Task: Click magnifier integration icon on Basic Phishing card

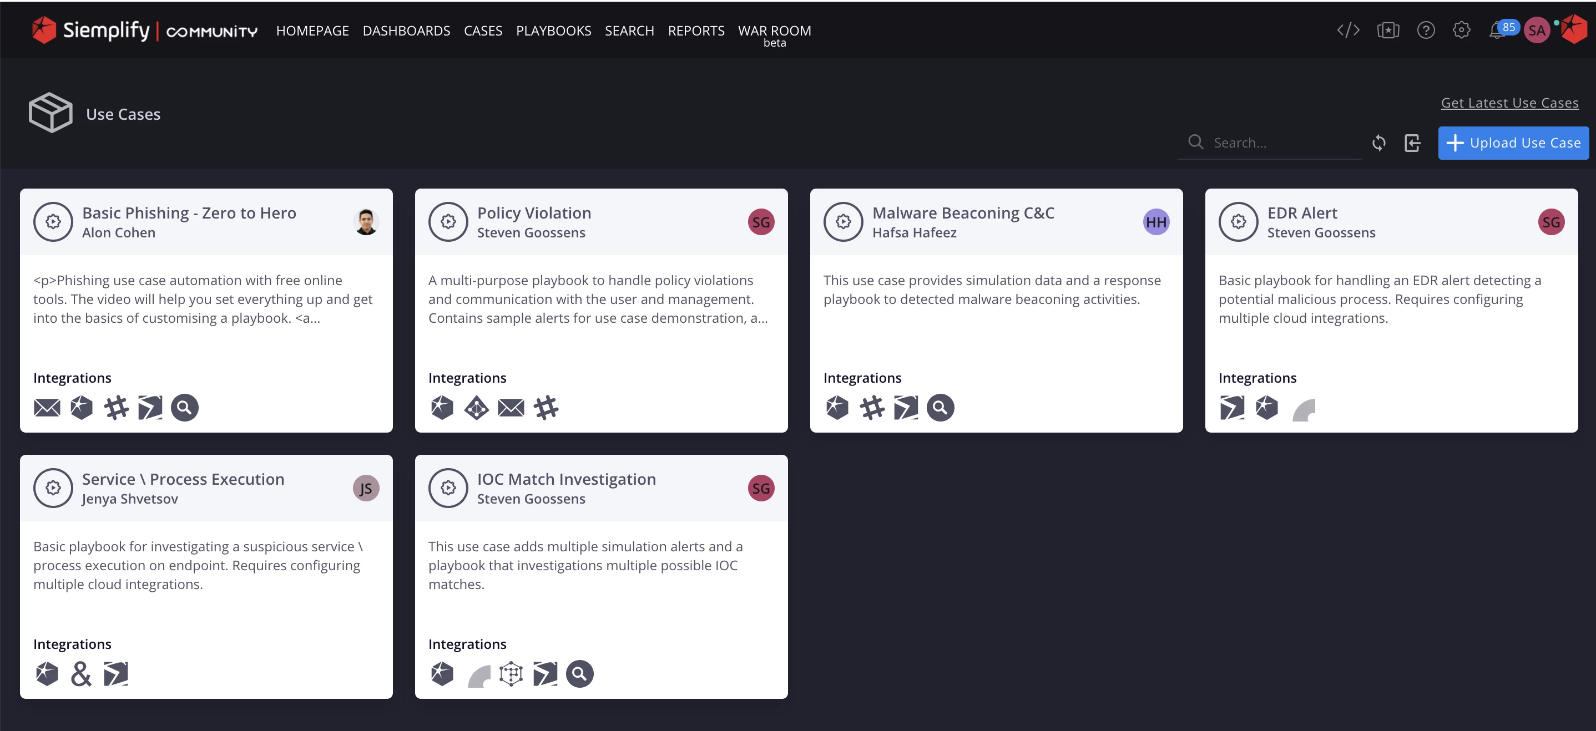Action: pyautogui.click(x=185, y=408)
